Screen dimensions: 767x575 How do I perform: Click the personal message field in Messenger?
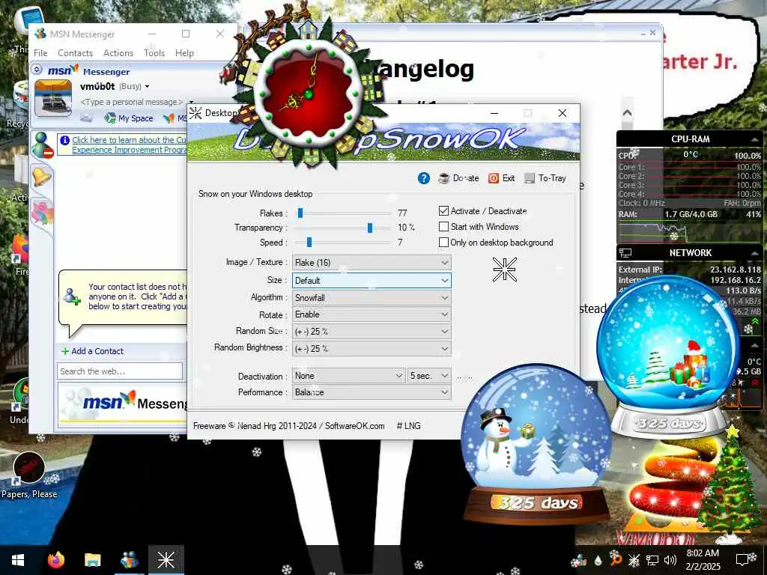130,102
